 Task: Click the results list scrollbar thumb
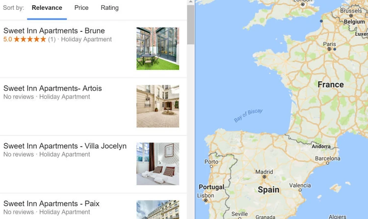tap(191, 24)
